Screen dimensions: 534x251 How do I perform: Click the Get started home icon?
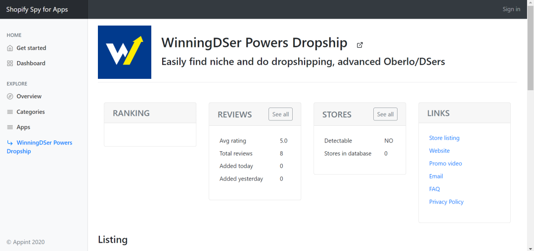tap(10, 48)
